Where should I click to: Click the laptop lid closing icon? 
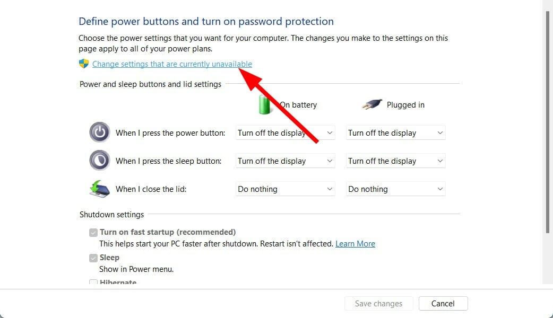[99, 188]
